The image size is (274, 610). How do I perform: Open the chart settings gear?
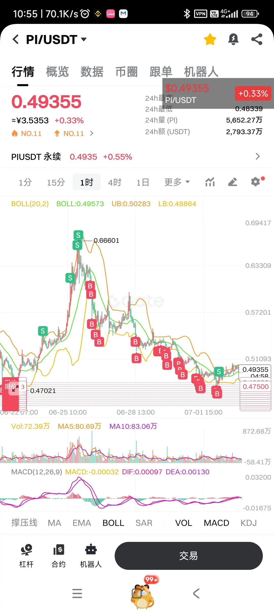(256, 182)
